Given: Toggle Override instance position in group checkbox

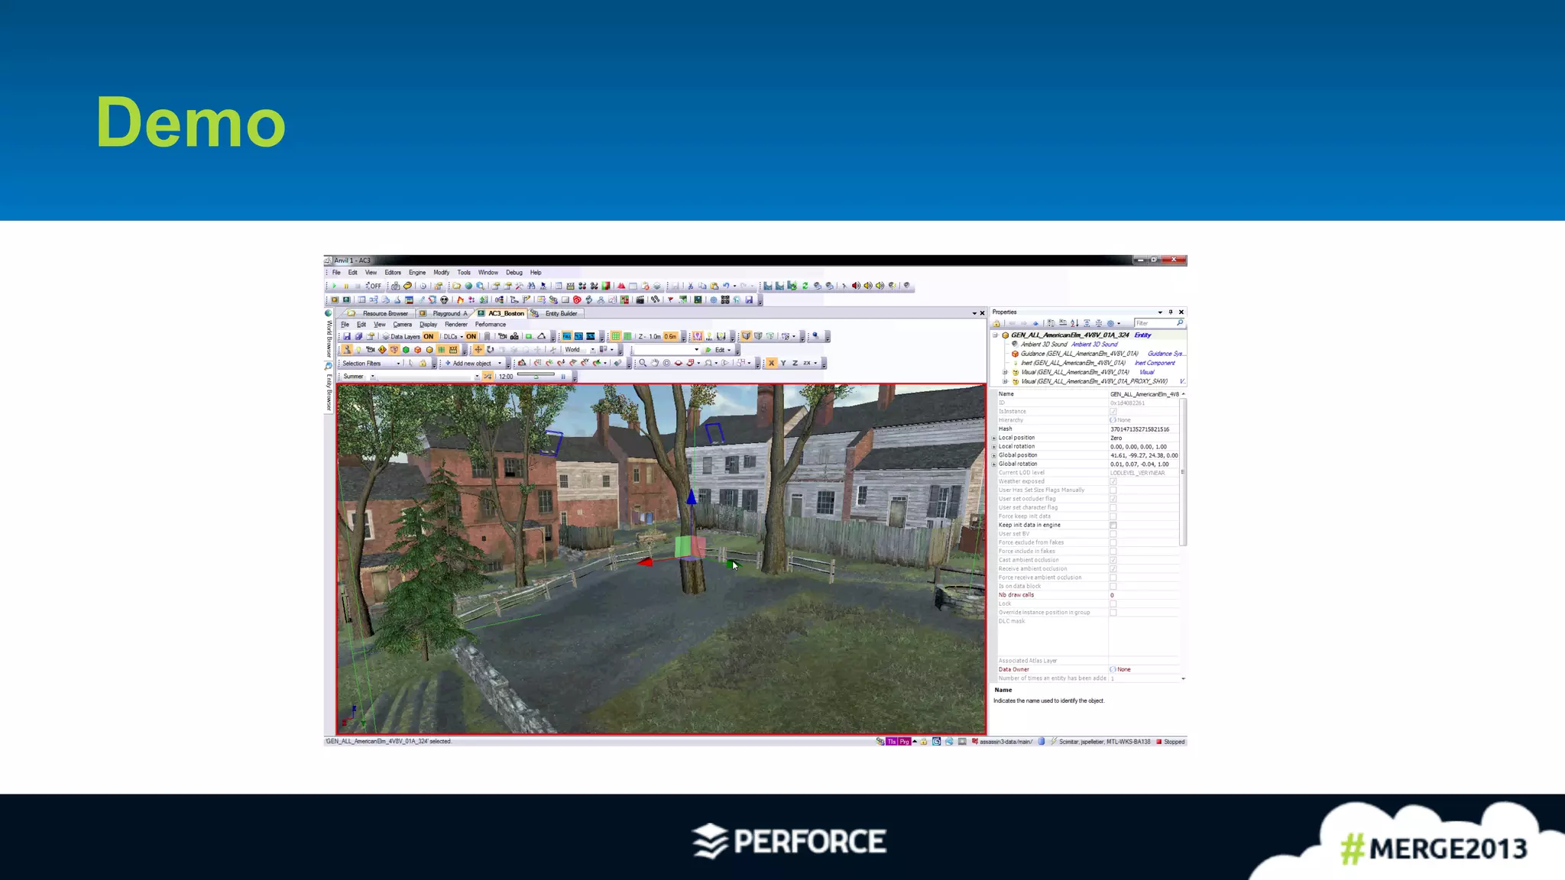Looking at the screenshot, I should coord(1113,613).
